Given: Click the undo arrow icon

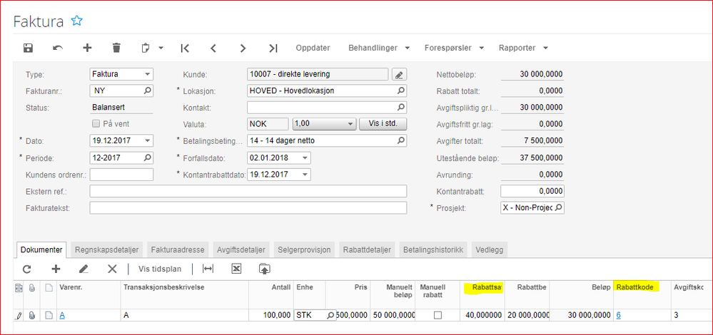Looking at the screenshot, I should [x=58, y=48].
